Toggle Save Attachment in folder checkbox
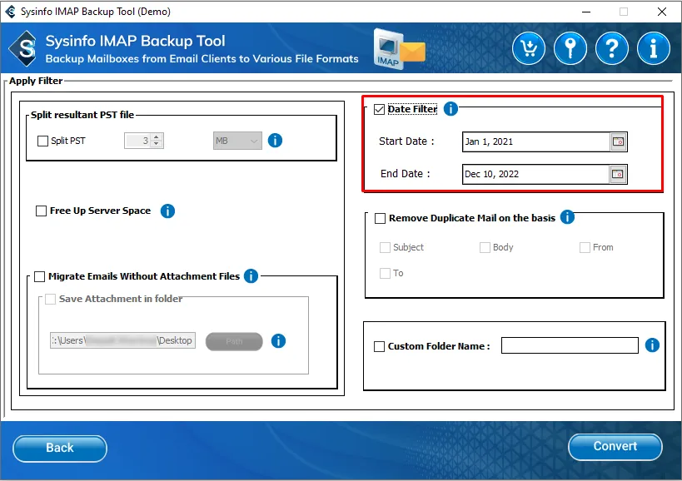 tap(51, 299)
